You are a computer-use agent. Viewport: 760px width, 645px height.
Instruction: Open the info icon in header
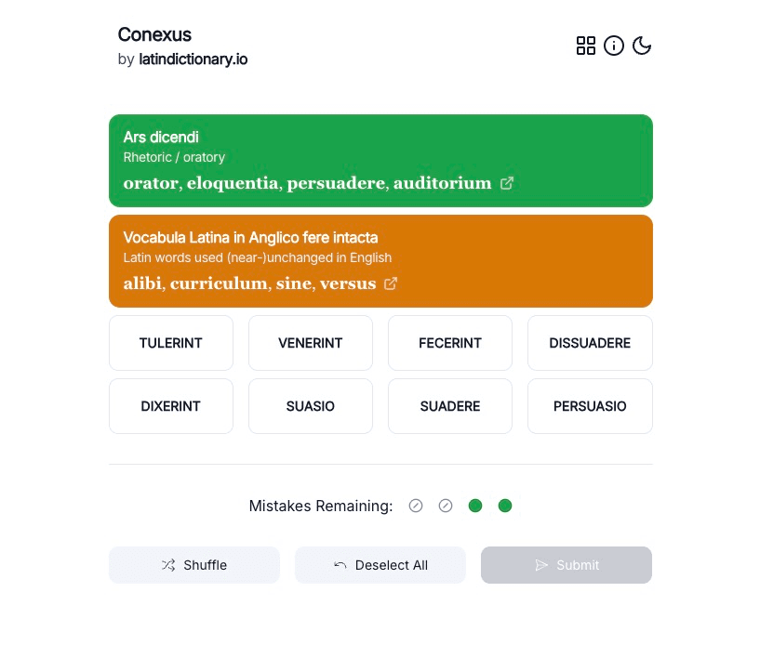(614, 46)
